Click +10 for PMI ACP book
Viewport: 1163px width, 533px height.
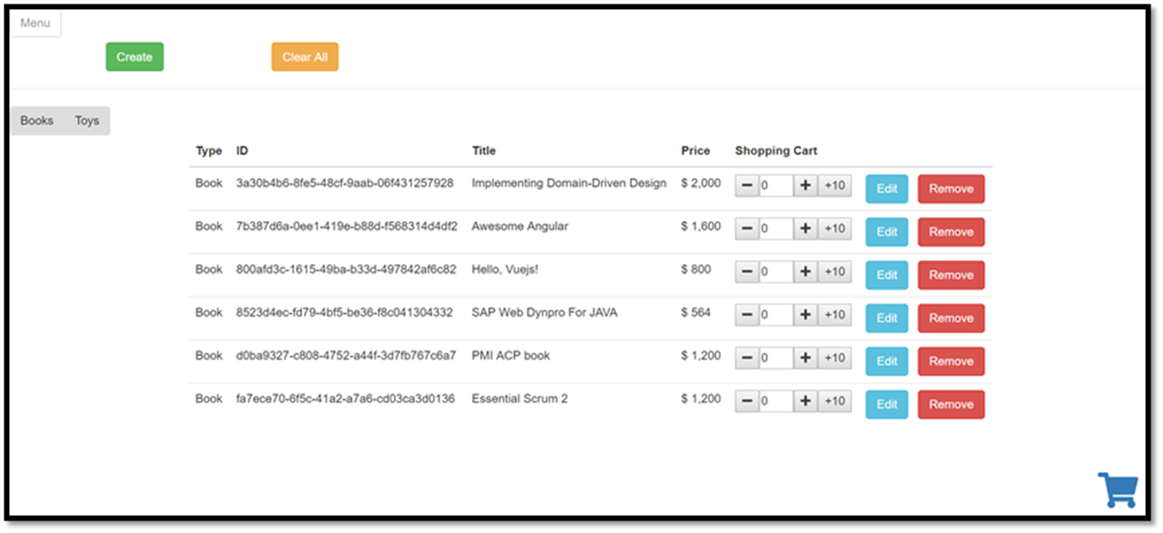pos(834,358)
